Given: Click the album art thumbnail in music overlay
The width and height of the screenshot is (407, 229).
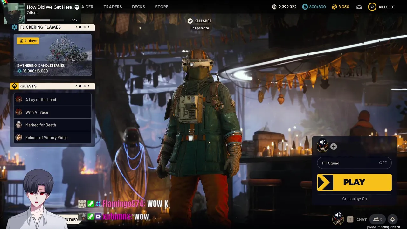Looking at the screenshot, I should coord(14,14).
